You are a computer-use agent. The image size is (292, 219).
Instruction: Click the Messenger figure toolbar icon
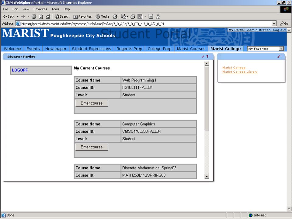pos(158,16)
